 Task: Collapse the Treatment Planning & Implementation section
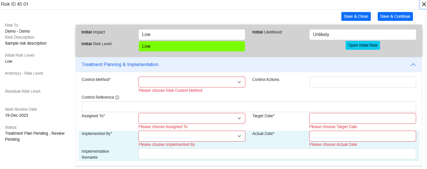pyautogui.click(x=413, y=65)
